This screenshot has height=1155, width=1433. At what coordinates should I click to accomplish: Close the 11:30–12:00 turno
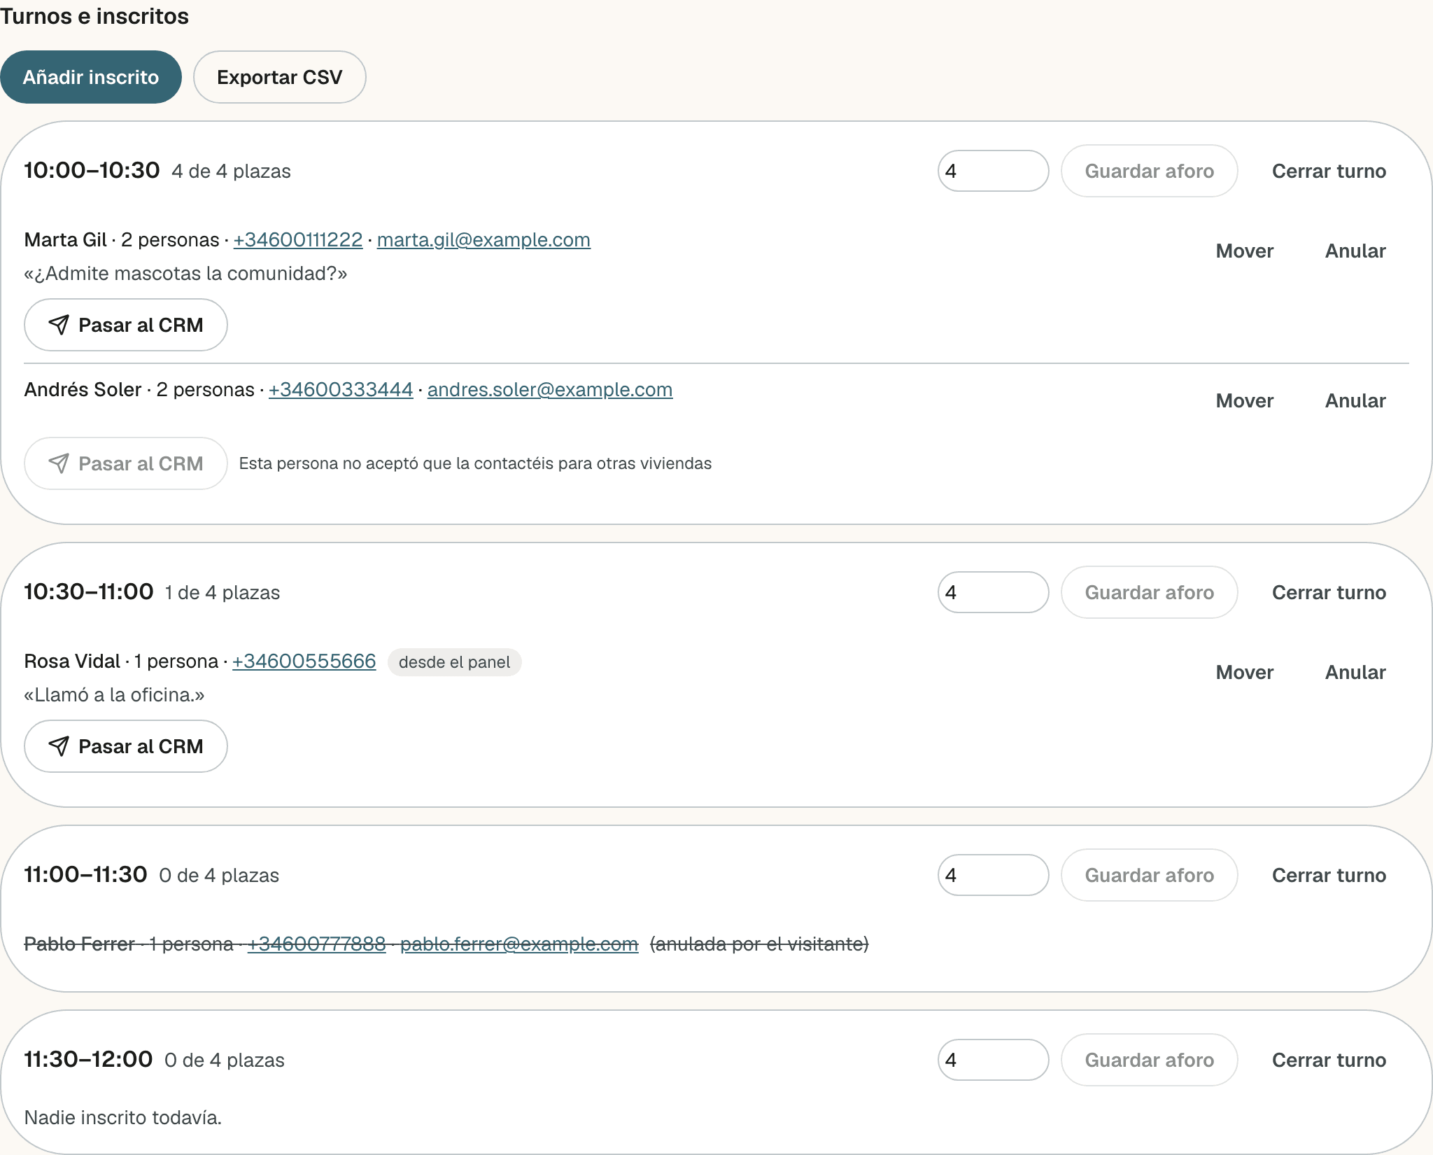[x=1329, y=1060]
